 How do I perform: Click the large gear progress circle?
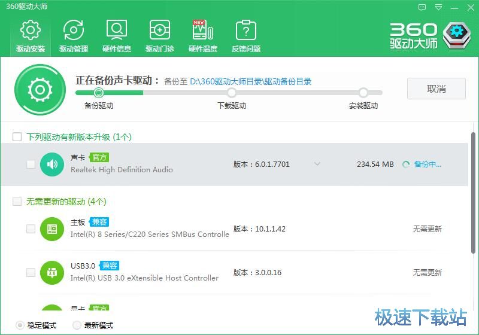pos(40,90)
